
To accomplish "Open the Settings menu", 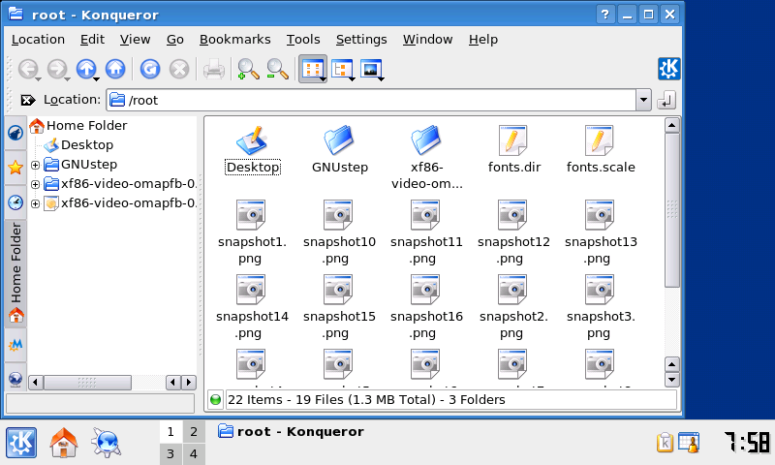I will pyautogui.click(x=360, y=40).
